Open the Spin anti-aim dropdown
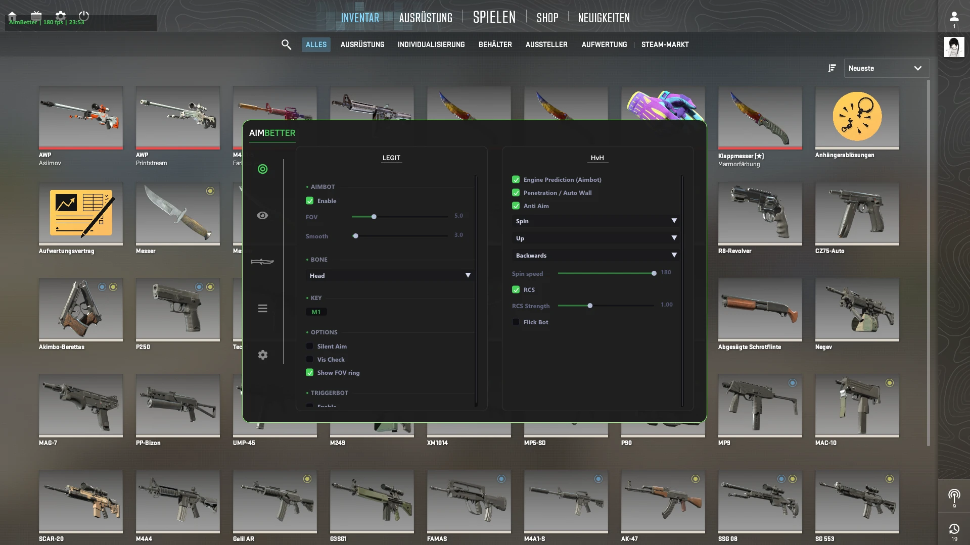 [x=595, y=221]
